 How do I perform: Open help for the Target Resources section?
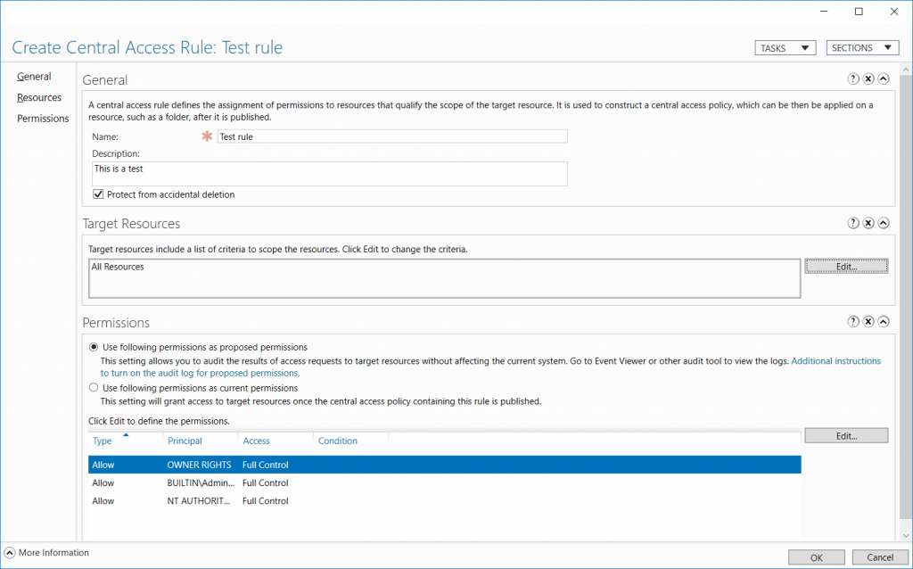point(852,223)
